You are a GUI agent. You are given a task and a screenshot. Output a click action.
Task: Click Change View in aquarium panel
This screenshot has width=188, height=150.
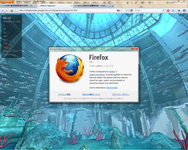pyautogui.click(x=10, y=51)
